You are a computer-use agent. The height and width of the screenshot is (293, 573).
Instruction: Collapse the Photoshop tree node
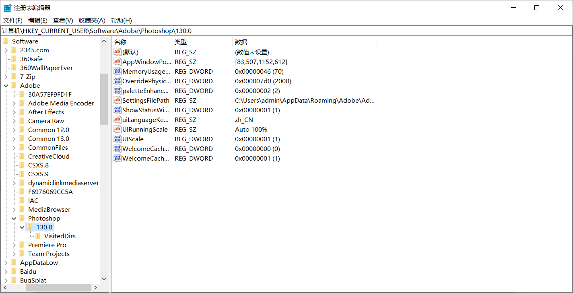(14, 218)
